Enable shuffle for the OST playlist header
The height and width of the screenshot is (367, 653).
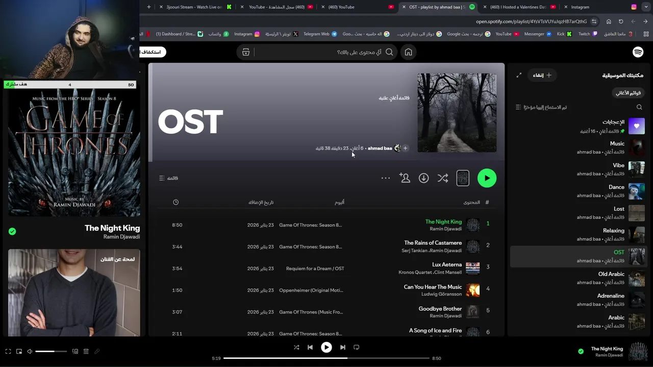443,178
